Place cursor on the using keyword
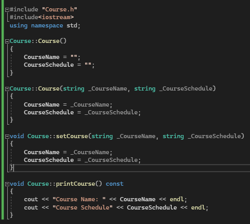Image resolution: width=250 pixels, height=224 pixels. pos(19,25)
